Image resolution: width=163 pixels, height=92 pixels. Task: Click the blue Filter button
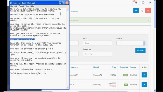pyautogui.click(x=140, y=51)
